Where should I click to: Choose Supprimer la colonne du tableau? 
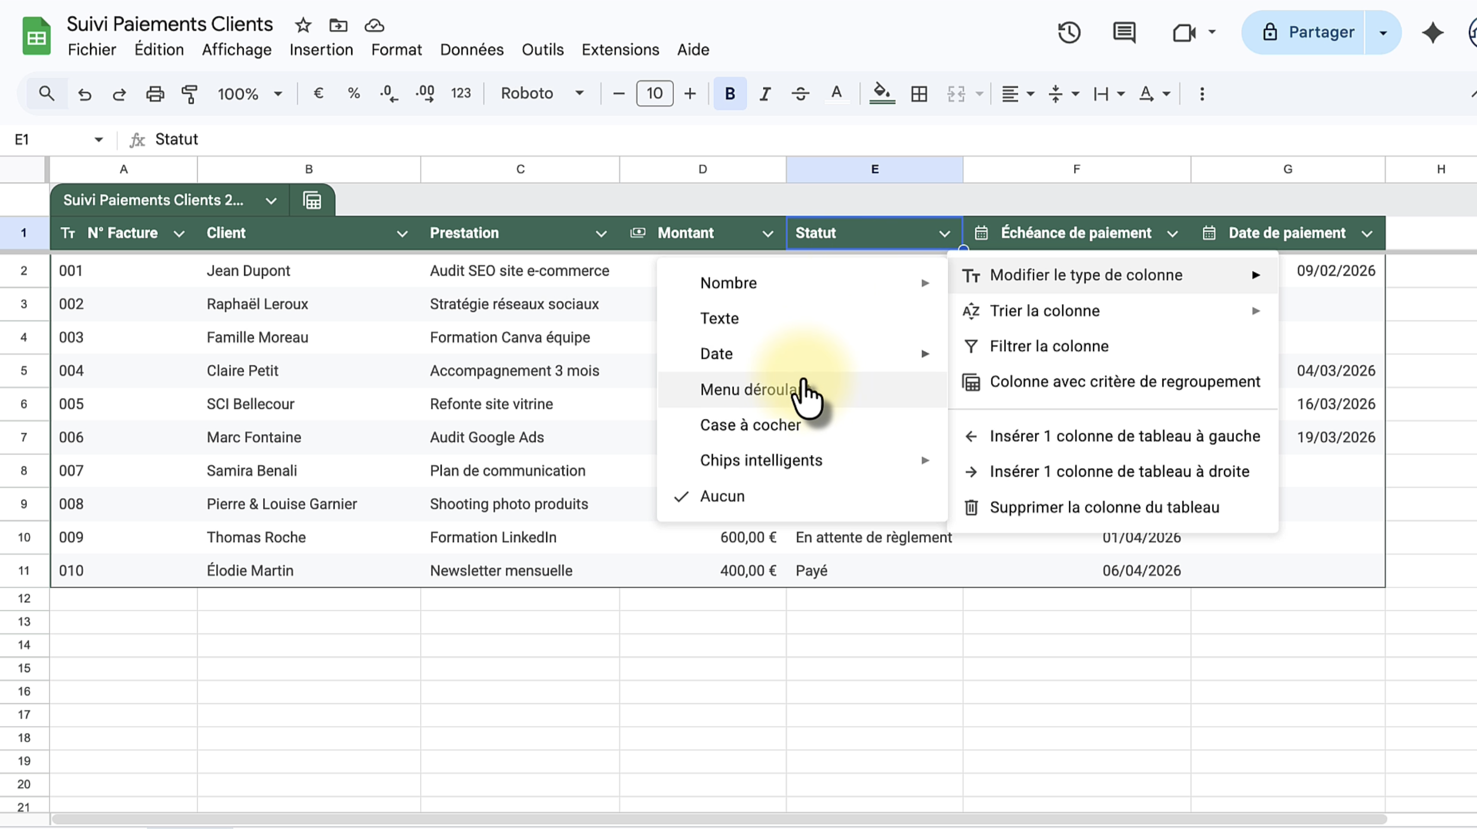[1104, 507]
